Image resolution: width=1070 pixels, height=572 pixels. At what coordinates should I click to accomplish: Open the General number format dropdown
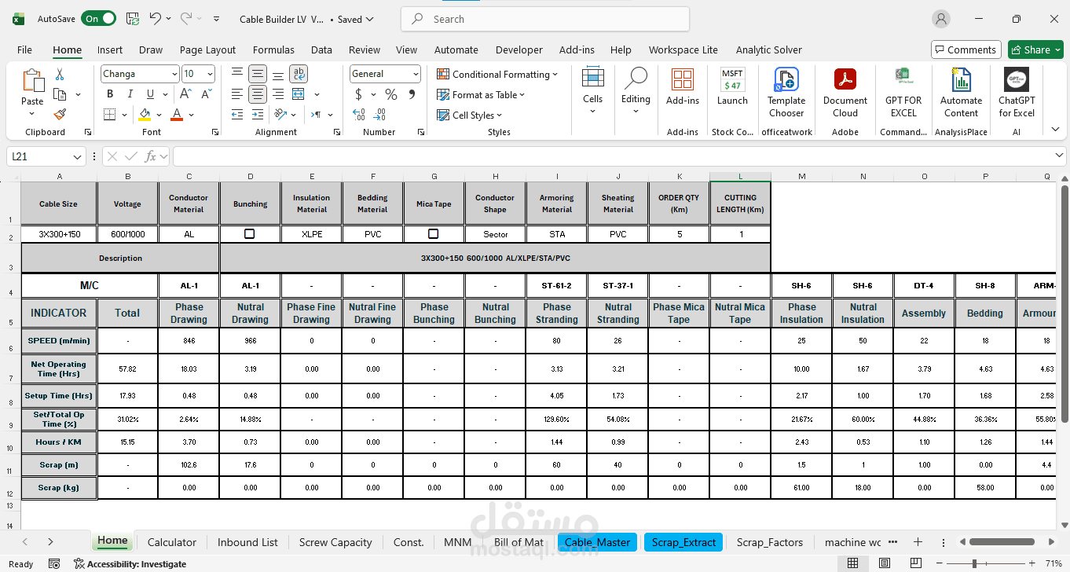(x=416, y=74)
